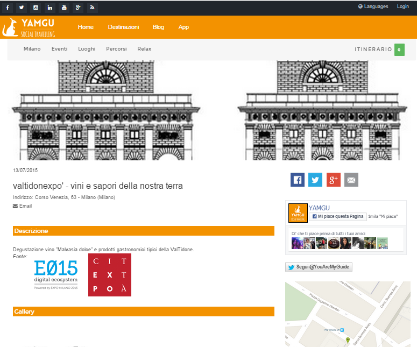Viewport: 417px width, 347px height.
Task: Open the Itinerario green counter badge
Action: (x=399, y=49)
